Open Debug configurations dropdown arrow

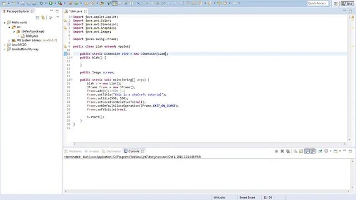(x=46, y=3)
